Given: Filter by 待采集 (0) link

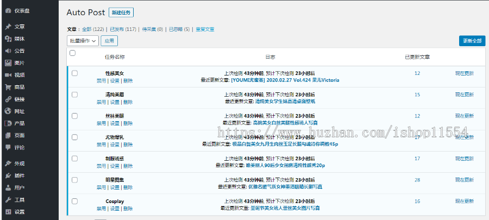Looking at the screenshot, I should point(153,29).
